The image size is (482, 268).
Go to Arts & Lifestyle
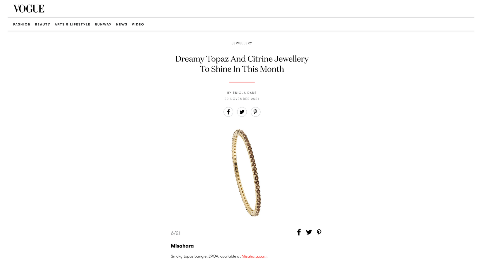pyautogui.click(x=73, y=24)
